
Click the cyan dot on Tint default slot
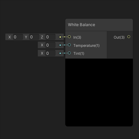tap(60, 53)
